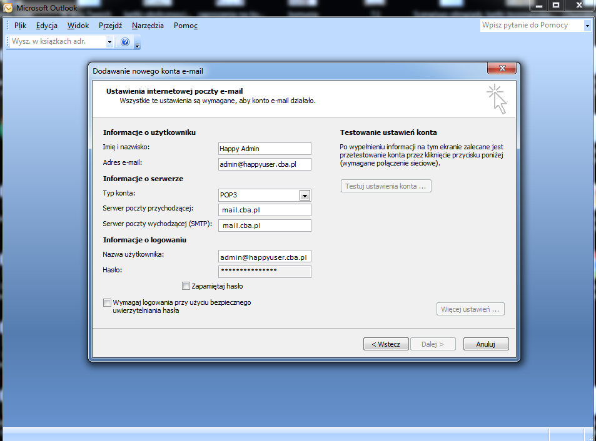Open the Edycja menu
Viewport: 596px width, 441px height.
pos(47,26)
